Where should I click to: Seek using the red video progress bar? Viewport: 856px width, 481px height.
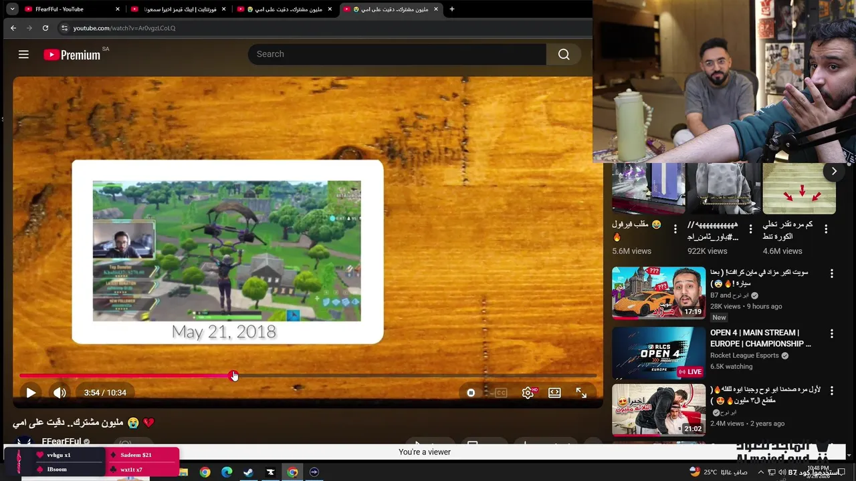pyautogui.click(x=126, y=376)
